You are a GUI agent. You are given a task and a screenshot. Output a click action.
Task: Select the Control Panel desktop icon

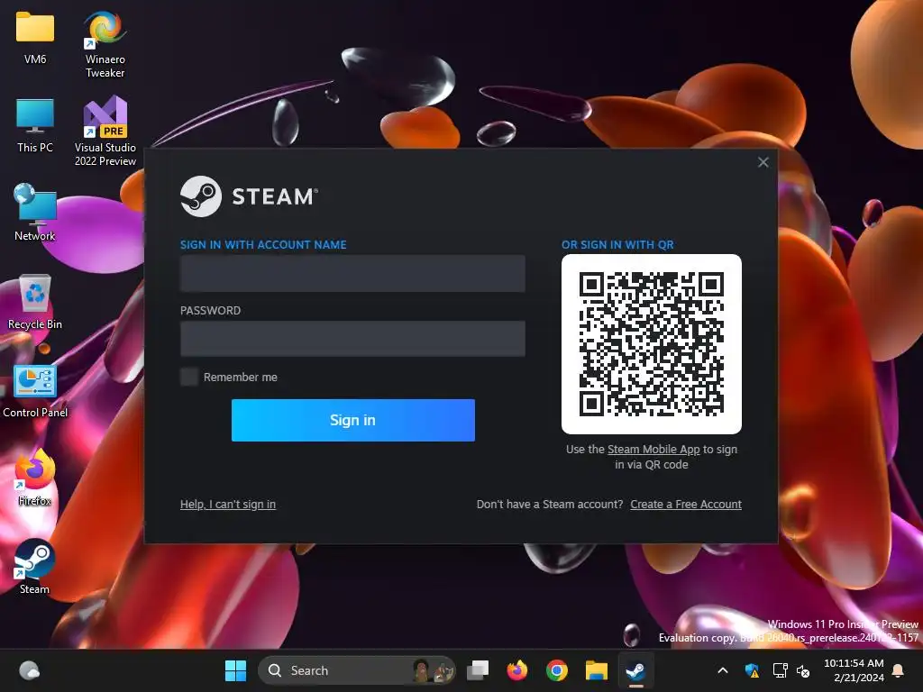[x=35, y=391]
